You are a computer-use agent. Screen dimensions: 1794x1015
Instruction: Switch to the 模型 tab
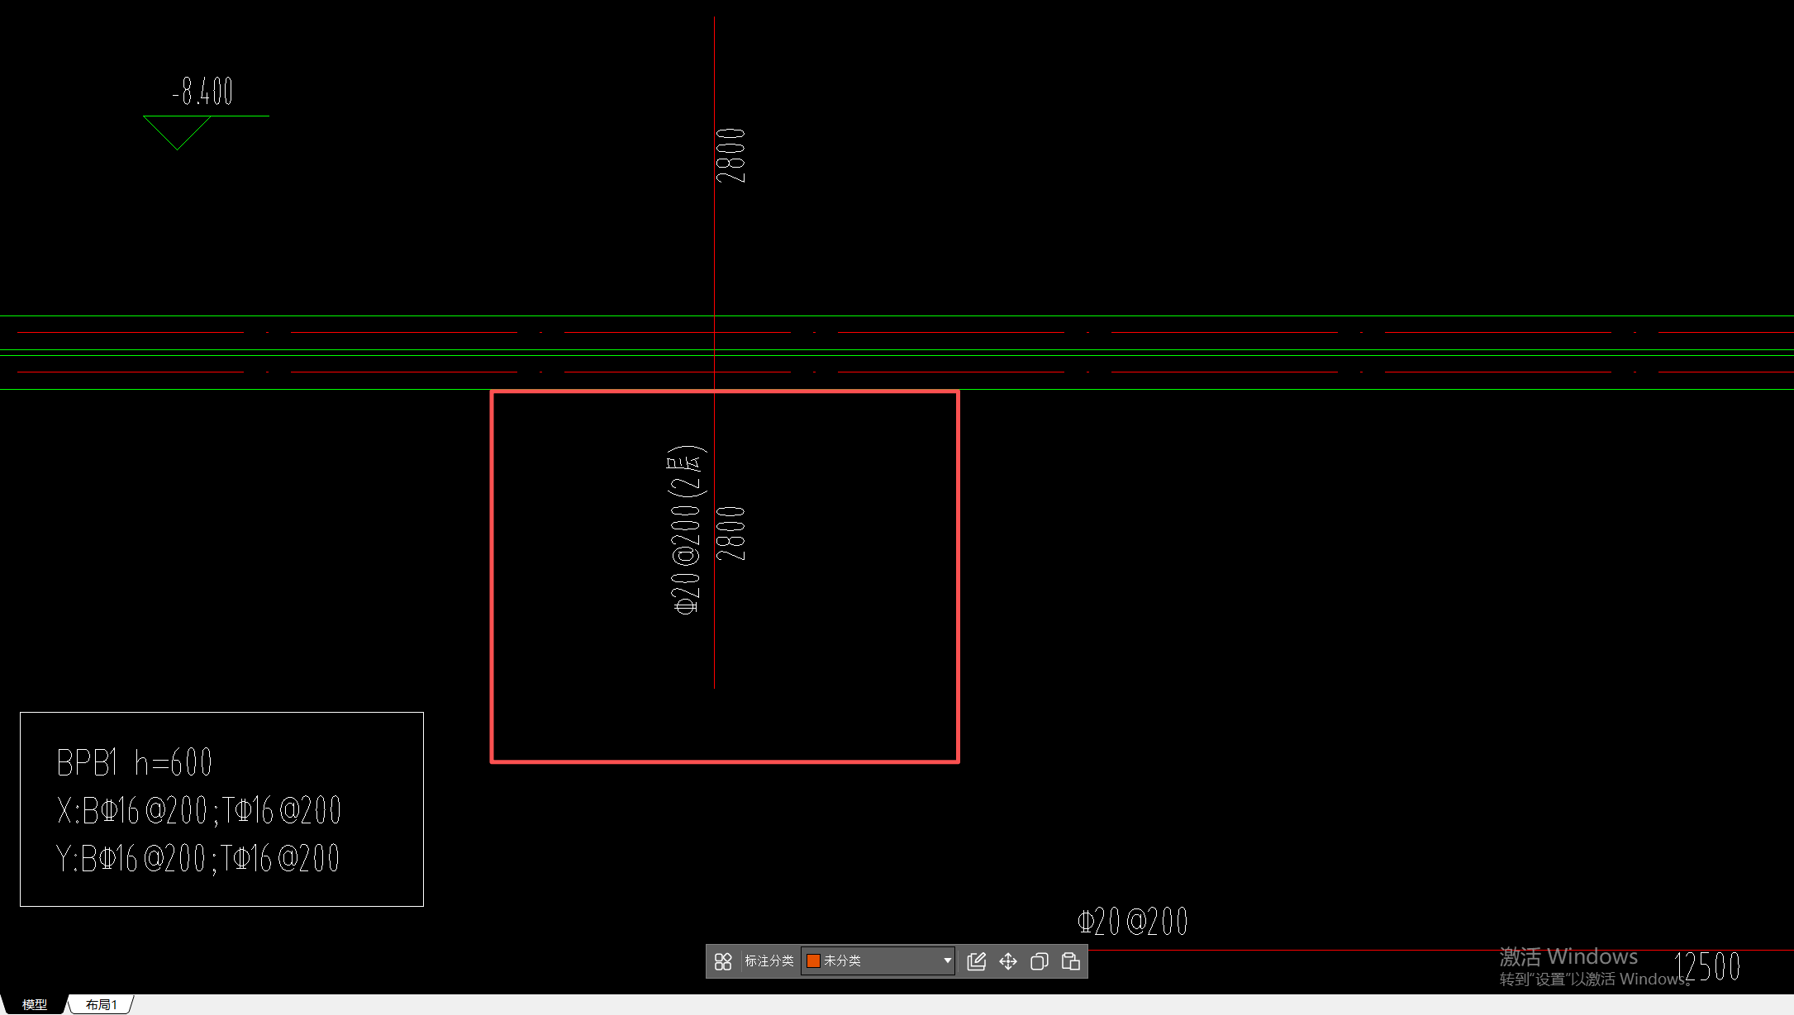click(34, 1004)
